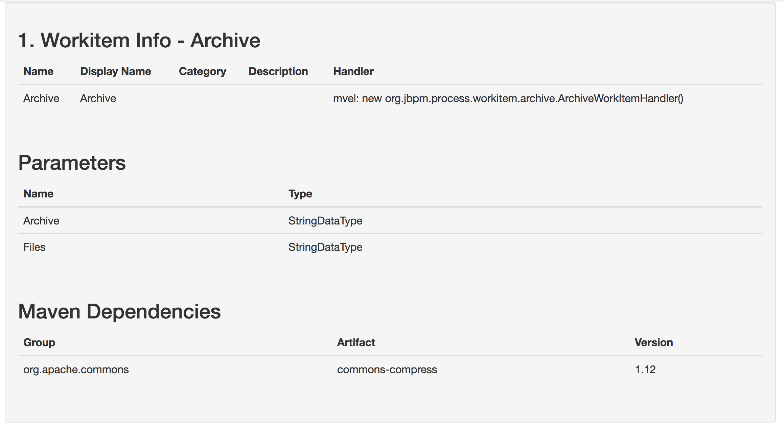Image resolution: width=784 pixels, height=430 pixels.
Task: Click the Category column header
Action: click(202, 71)
